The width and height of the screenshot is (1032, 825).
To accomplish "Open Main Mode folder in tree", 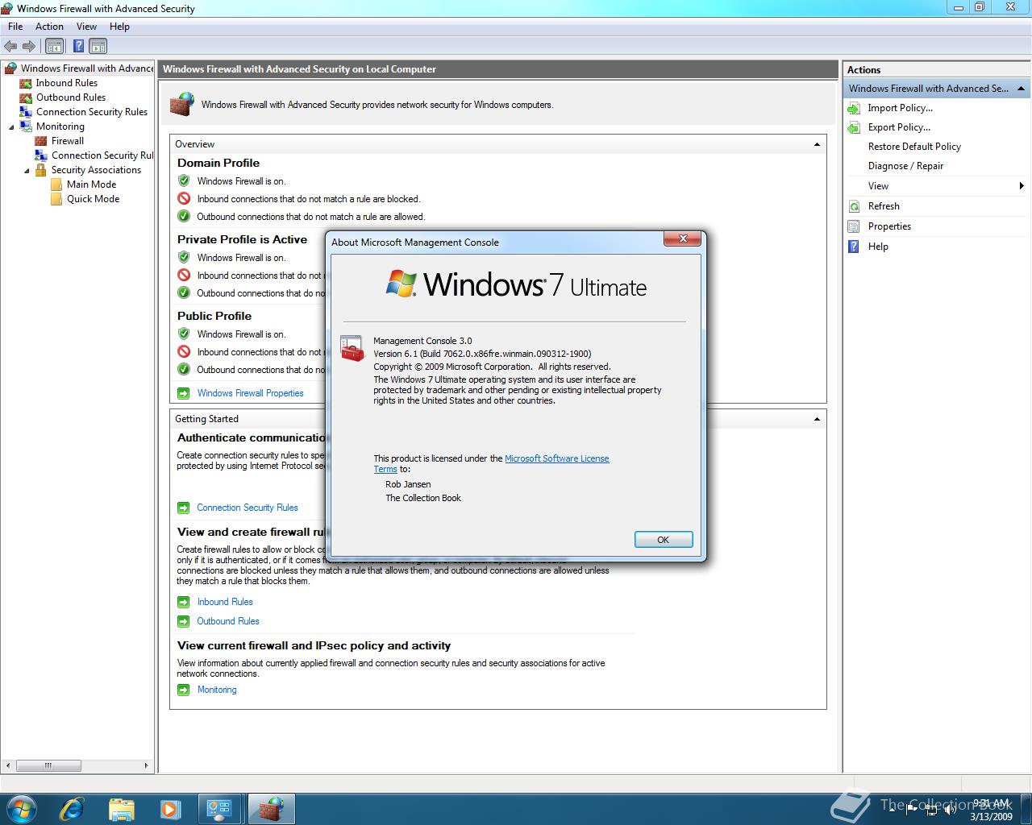I will (x=91, y=184).
